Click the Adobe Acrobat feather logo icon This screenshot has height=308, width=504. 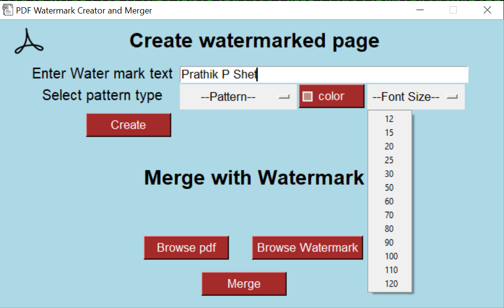[29, 41]
